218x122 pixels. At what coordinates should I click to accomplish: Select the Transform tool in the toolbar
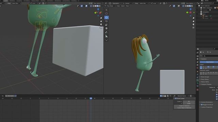106,28
